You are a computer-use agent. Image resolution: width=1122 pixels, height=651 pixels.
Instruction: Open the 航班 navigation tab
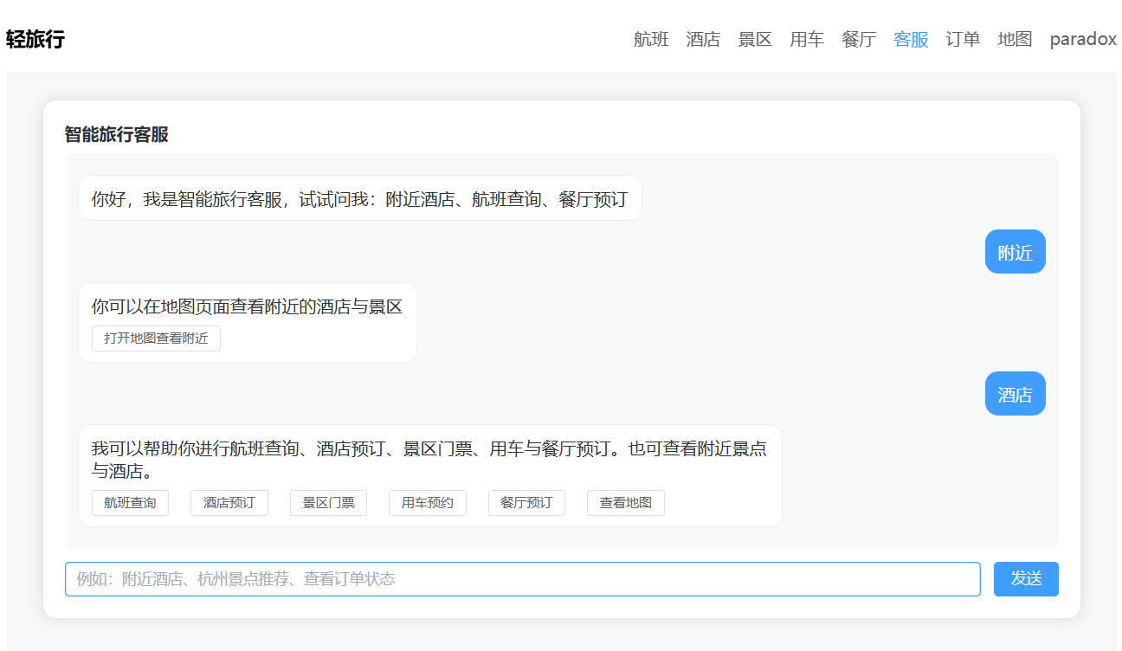tap(651, 39)
